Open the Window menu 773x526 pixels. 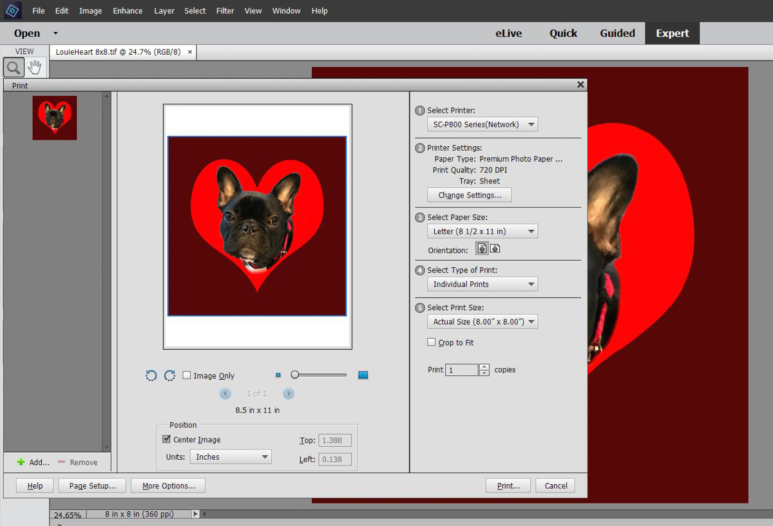[x=286, y=10]
